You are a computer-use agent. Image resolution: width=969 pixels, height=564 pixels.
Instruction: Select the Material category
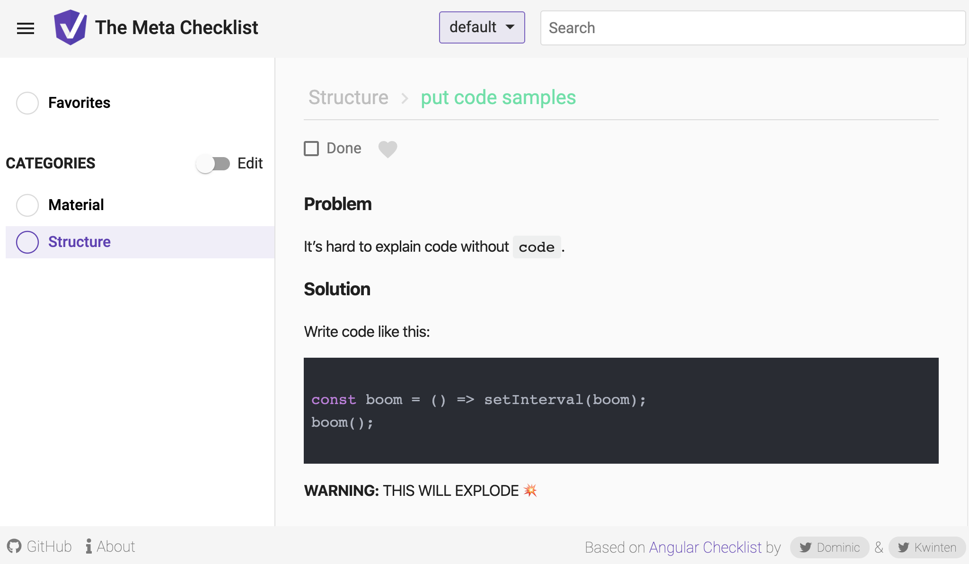tap(76, 205)
